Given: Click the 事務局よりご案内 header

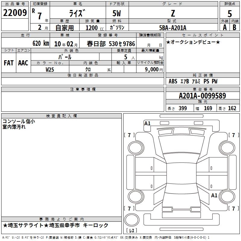Looking at the screenshot, I should click(61, 219).
